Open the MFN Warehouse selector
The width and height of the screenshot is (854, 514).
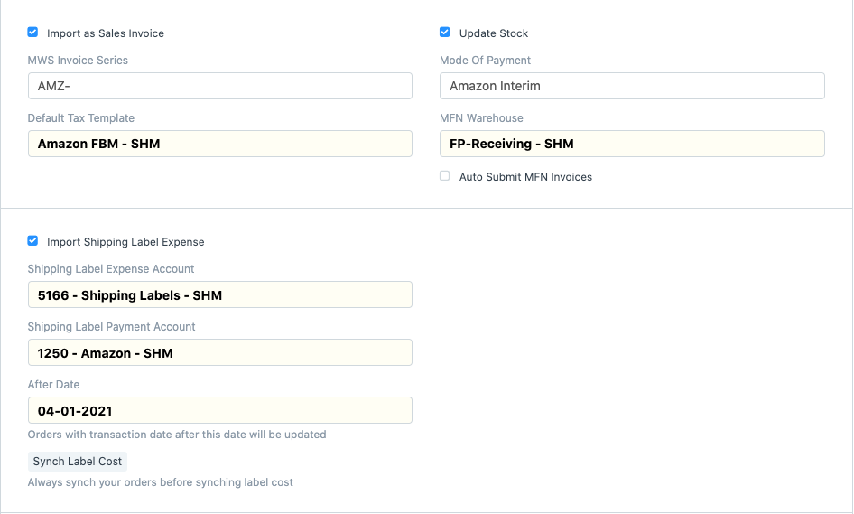[x=632, y=144]
